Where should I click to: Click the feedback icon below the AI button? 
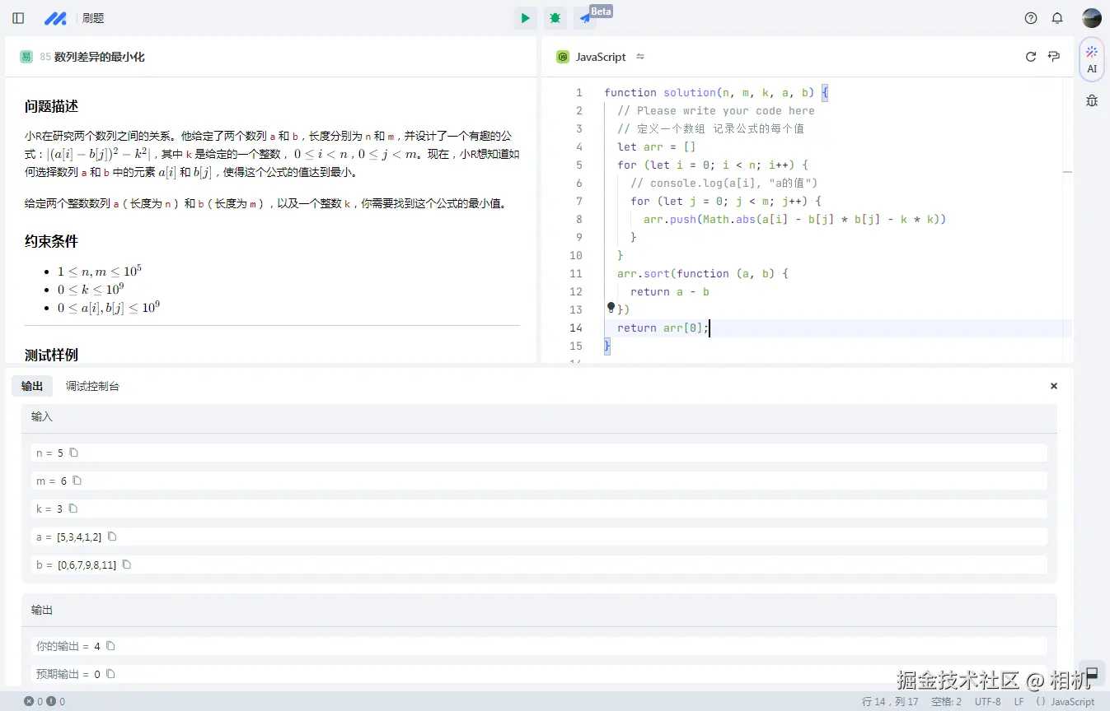1091,100
